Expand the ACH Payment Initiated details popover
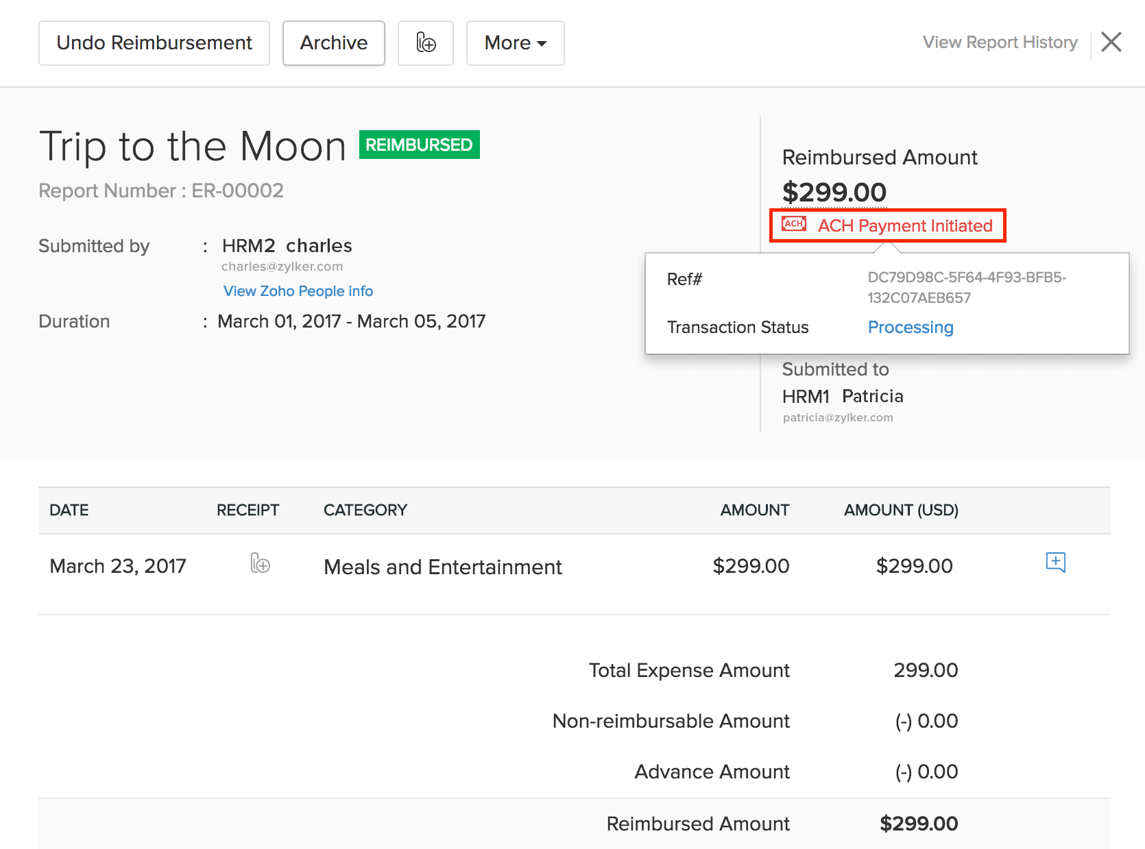This screenshot has height=849, width=1145. 904,225
